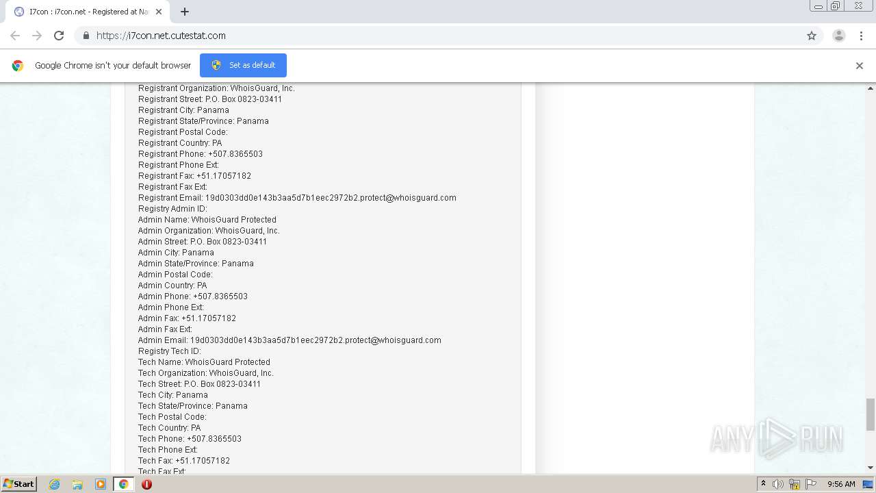Click the Registrant Phone: +507.8365503 line
Image resolution: width=876 pixels, height=493 pixels.
[201, 154]
